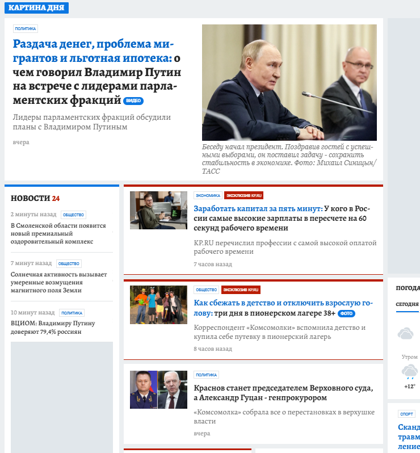Read news about solar activity magnetic disturbances
Screen dimensions: 420x453
58,282
